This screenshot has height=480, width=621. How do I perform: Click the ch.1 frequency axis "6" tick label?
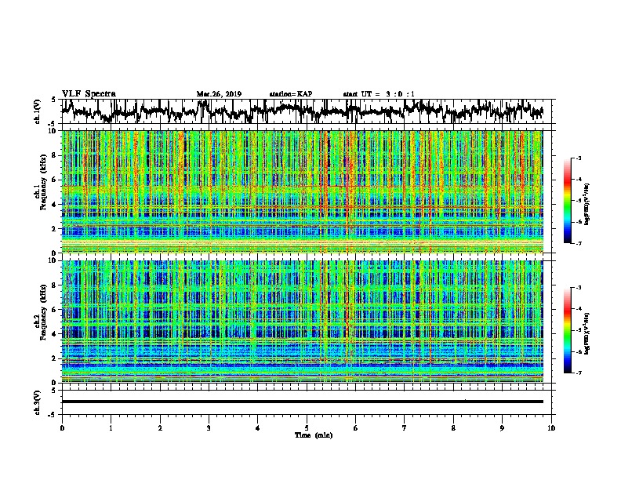click(54, 180)
